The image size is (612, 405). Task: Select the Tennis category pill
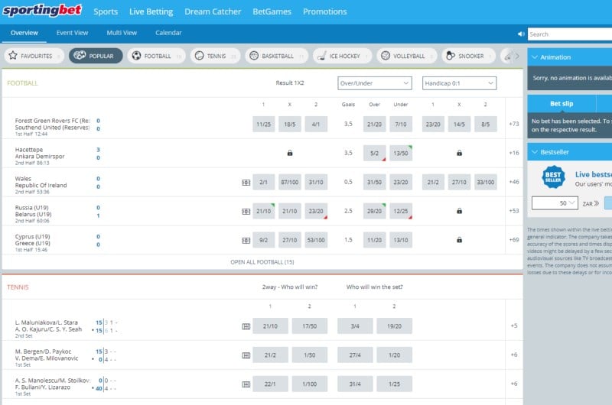tap(216, 56)
